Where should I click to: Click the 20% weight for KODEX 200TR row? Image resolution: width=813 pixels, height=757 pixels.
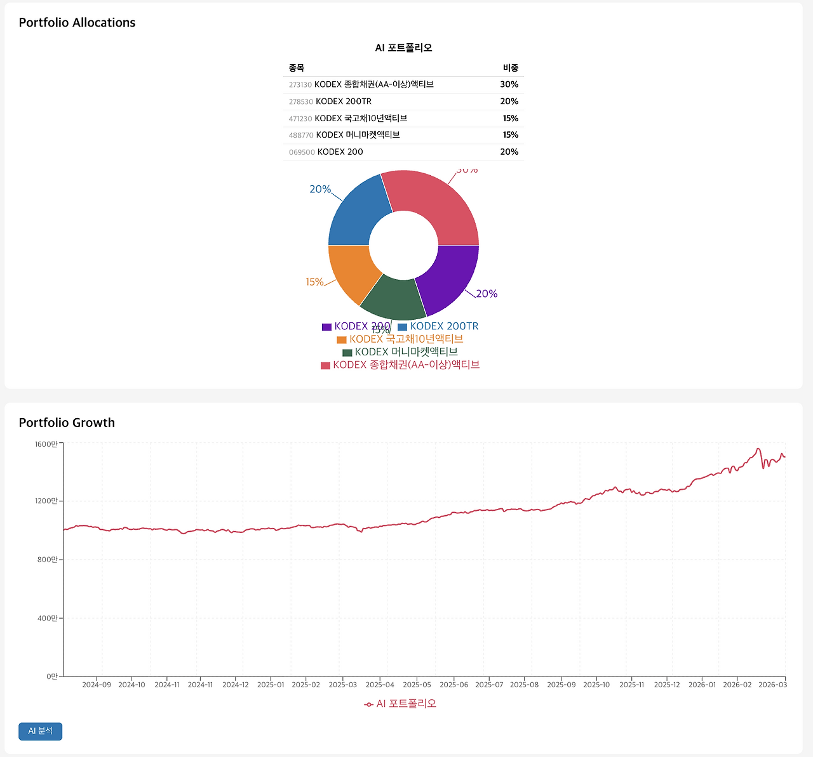tap(509, 102)
